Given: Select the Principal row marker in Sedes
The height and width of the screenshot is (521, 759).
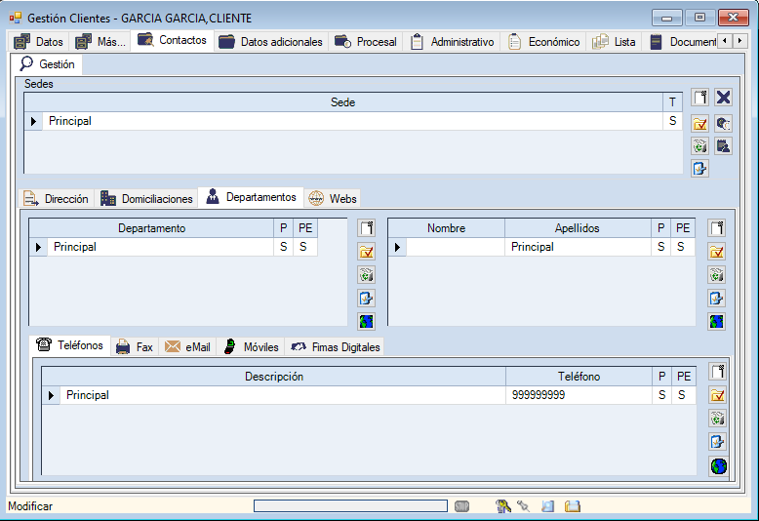Looking at the screenshot, I should point(34,122).
